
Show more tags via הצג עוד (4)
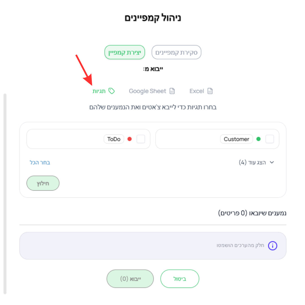click(256, 162)
